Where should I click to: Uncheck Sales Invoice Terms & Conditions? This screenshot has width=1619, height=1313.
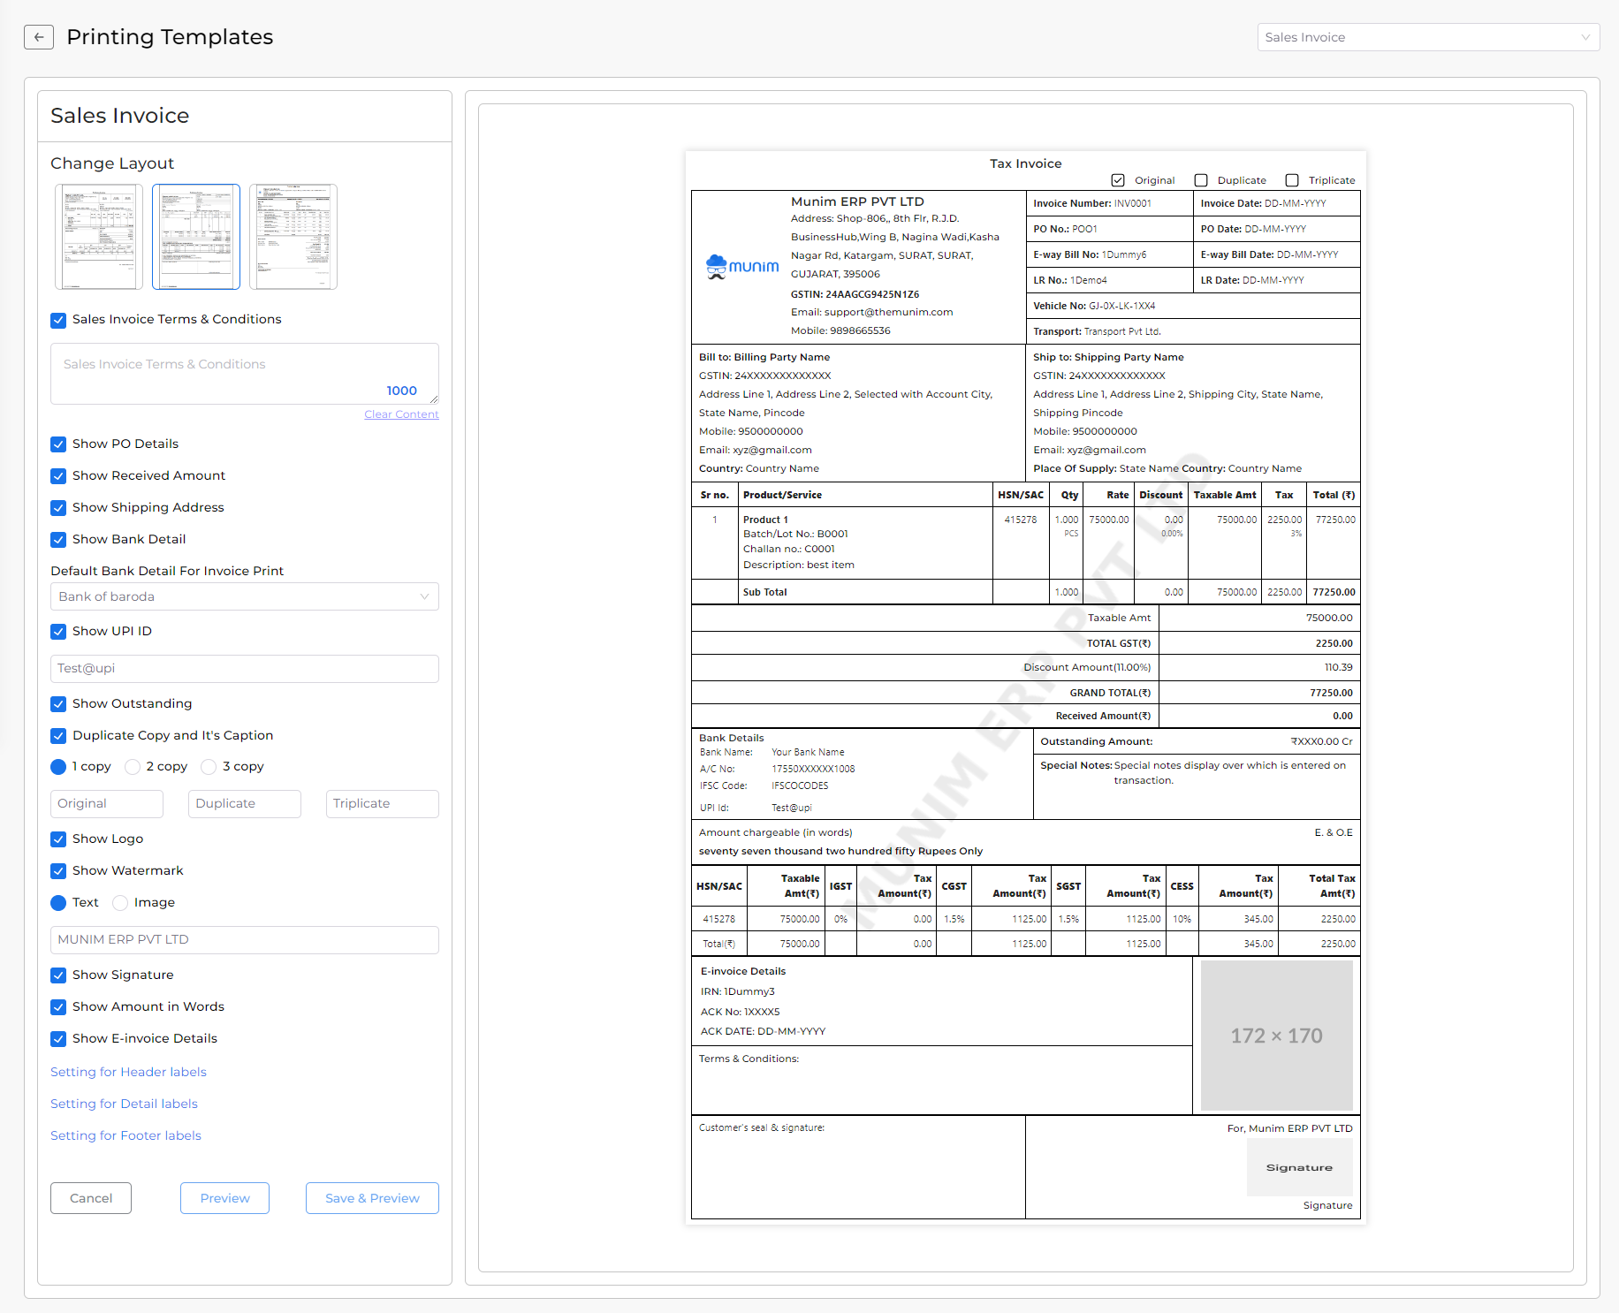pyautogui.click(x=58, y=320)
